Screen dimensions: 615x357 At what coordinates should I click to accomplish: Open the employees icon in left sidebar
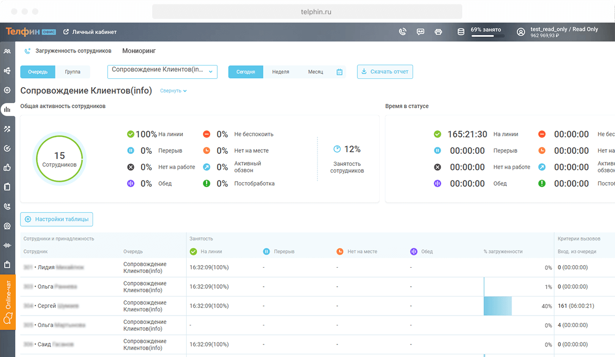pos(7,51)
